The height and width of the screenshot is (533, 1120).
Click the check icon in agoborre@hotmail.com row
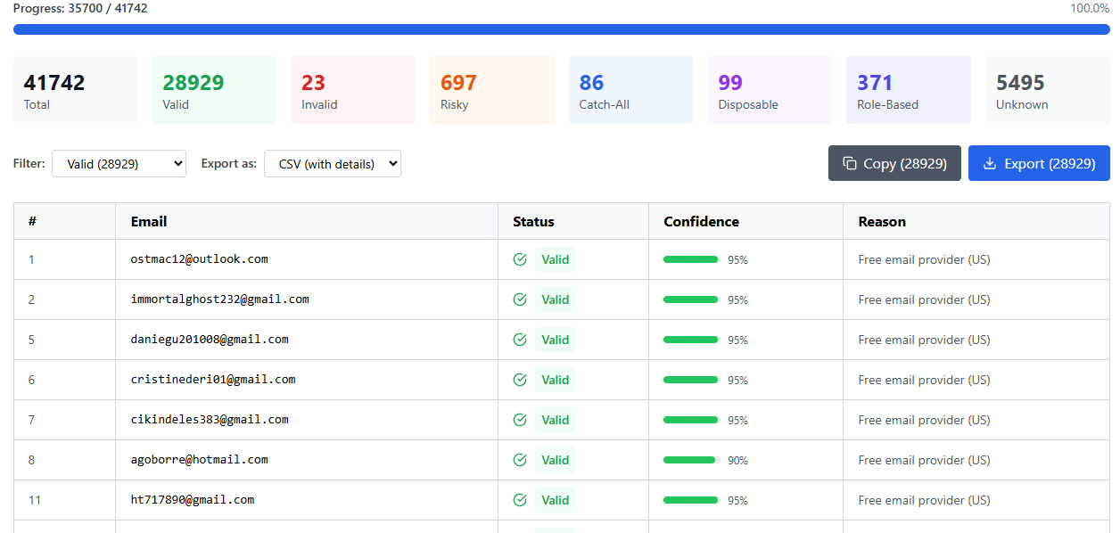tap(520, 460)
